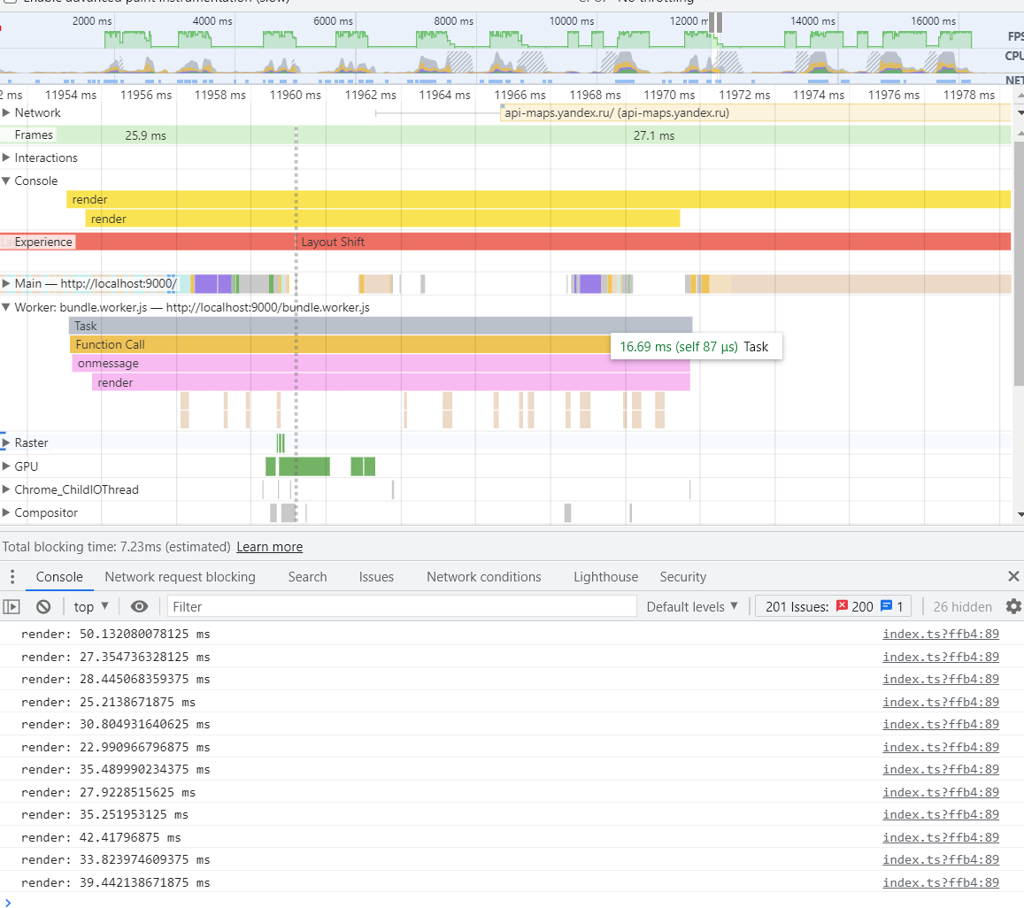1024x908 pixels.
Task: Select the onmessage flame bar
Action: click(x=381, y=363)
